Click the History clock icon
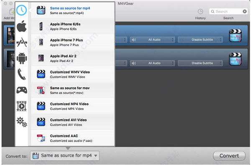The height and width of the screenshot is (165, 251). 200,12
